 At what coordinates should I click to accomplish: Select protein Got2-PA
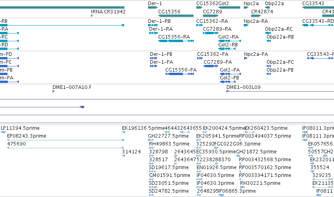click(x=230, y=74)
